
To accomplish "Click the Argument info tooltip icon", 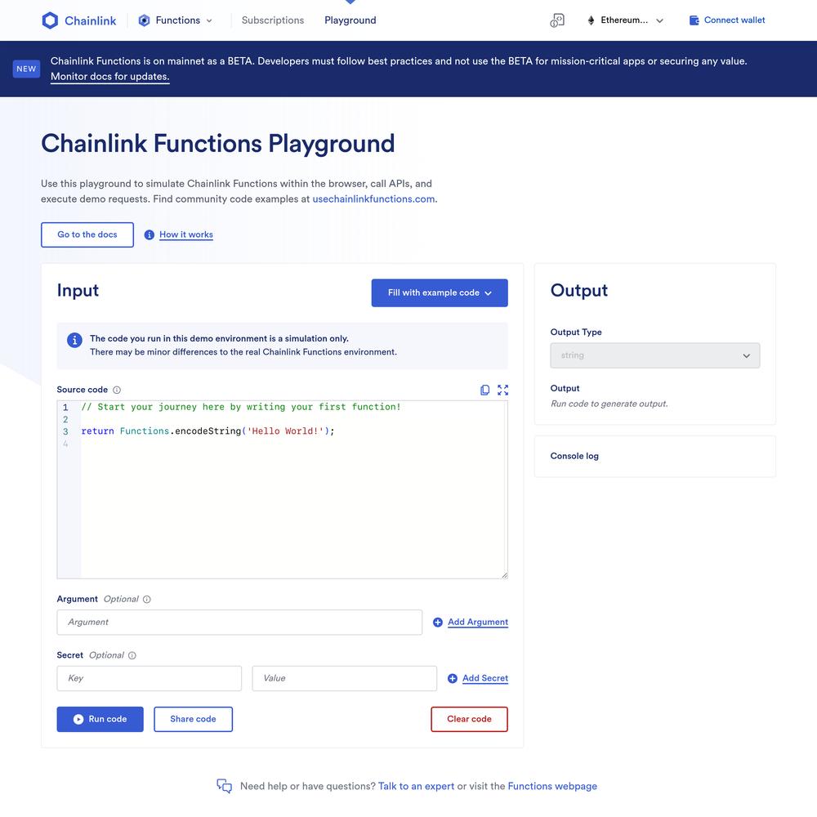I will point(147,599).
